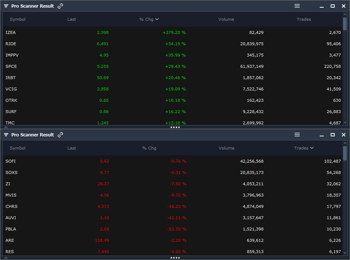Open the % Chg sort dropdown arrow
Image resolution: width=350 pixels, height=260 pixels.
(x=157, y=19)
